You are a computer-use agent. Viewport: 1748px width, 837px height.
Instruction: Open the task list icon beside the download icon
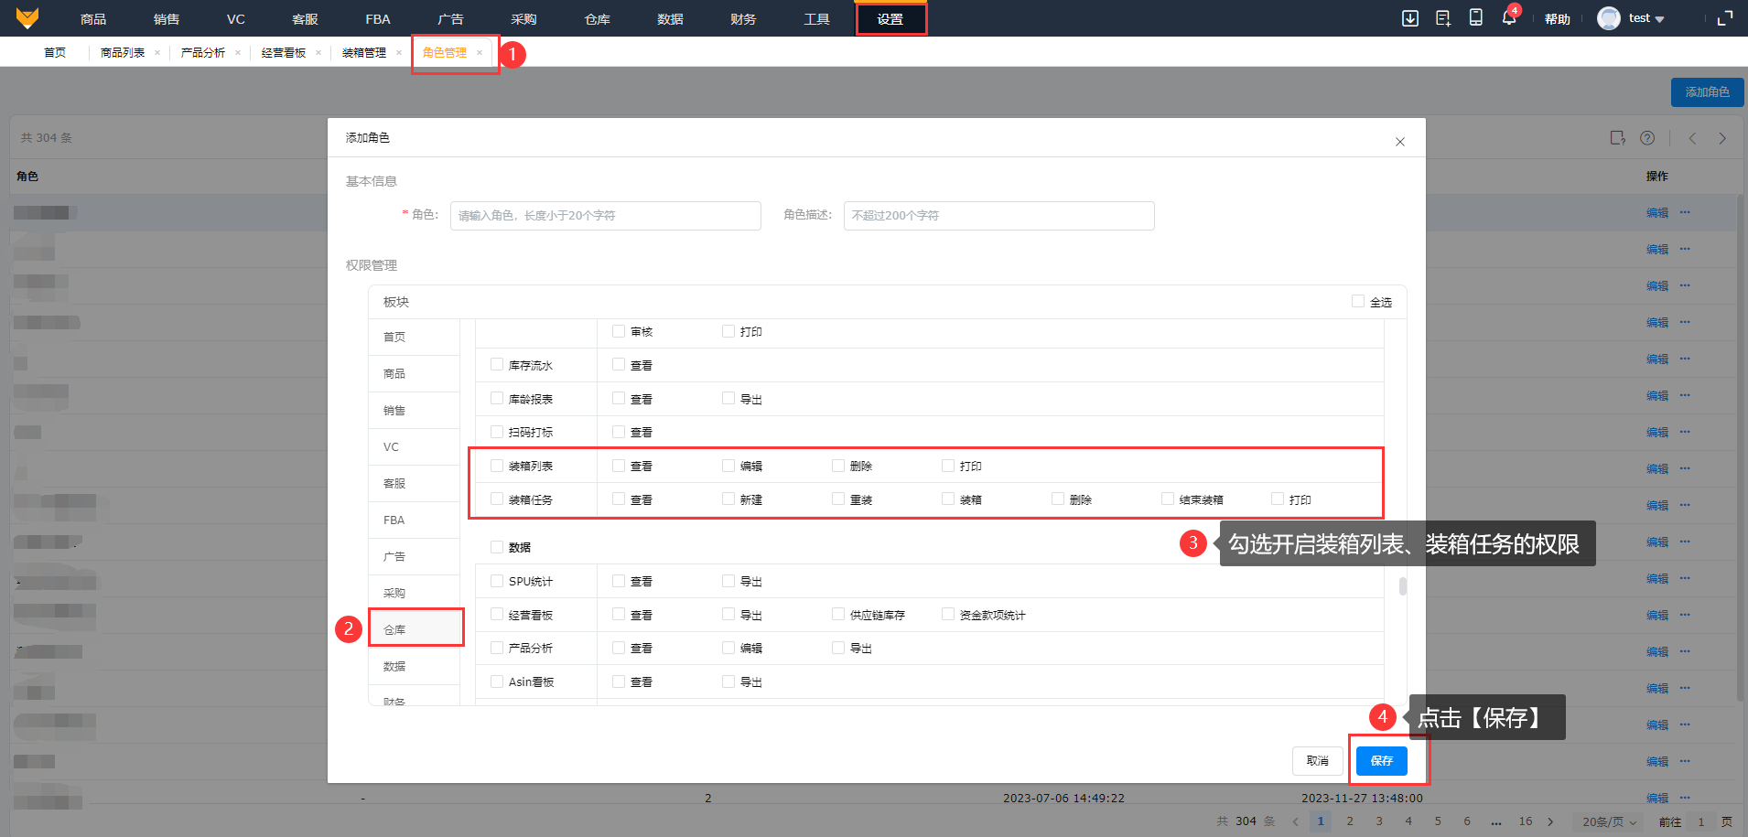pyautogui.click(x=1443, y=18)
